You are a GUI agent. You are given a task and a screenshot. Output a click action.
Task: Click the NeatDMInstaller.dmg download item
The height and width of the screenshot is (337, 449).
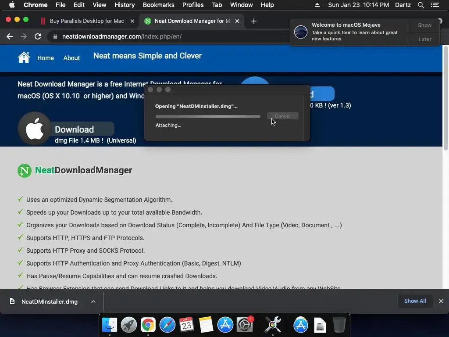[x=49, y=301]
